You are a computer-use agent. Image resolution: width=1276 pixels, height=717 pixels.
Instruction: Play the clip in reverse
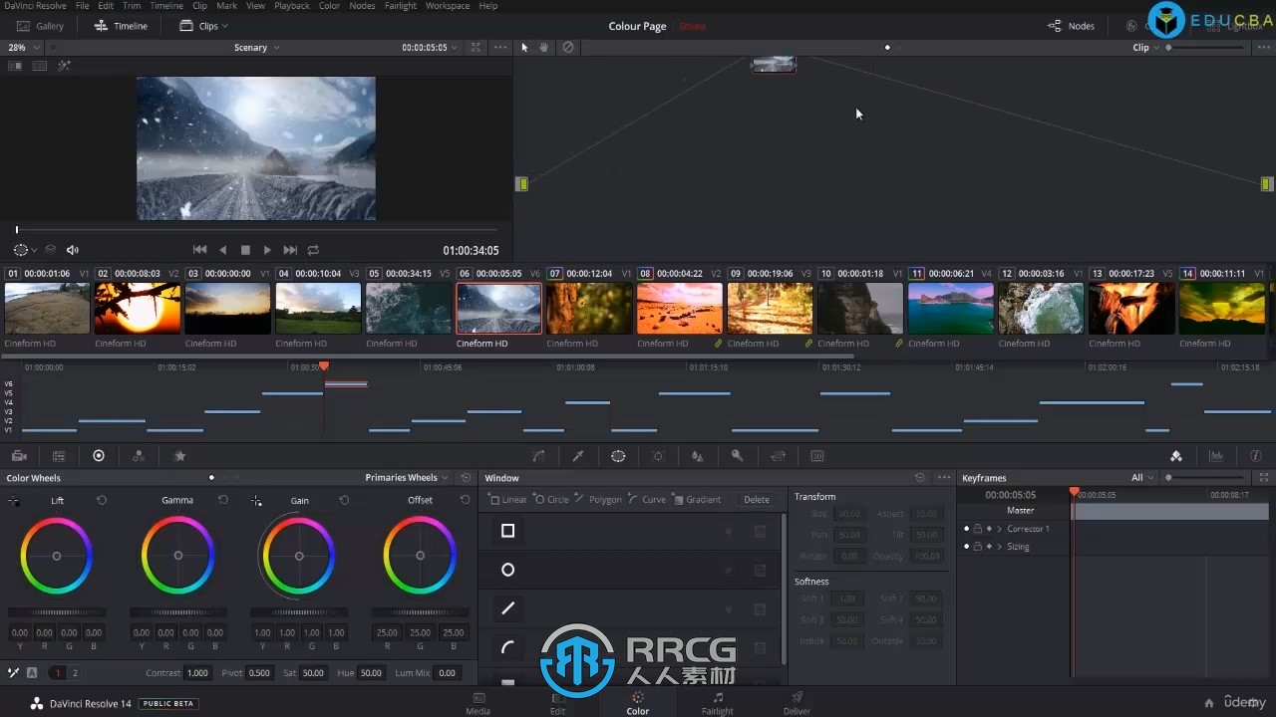point(222,250)
